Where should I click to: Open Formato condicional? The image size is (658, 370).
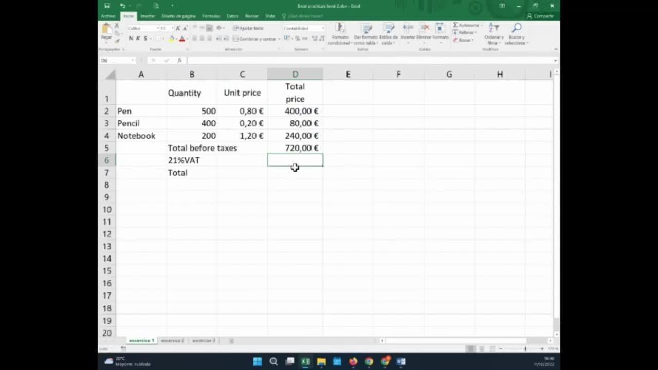(339, 34)
